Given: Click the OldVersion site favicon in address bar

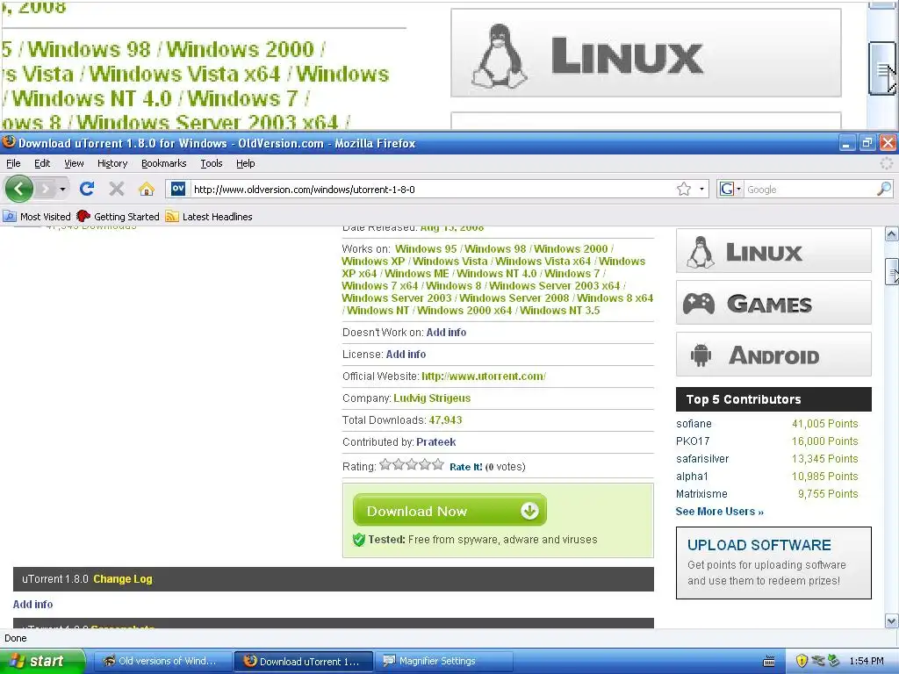Looking at the screenshot, I should (x=178, y=189).
